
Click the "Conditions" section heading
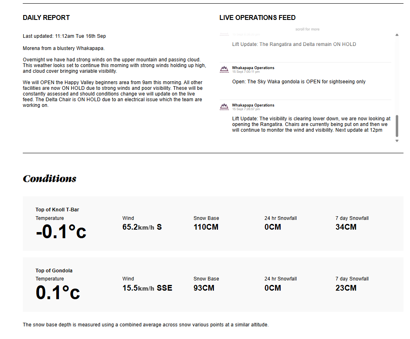(x=50, y=179)
